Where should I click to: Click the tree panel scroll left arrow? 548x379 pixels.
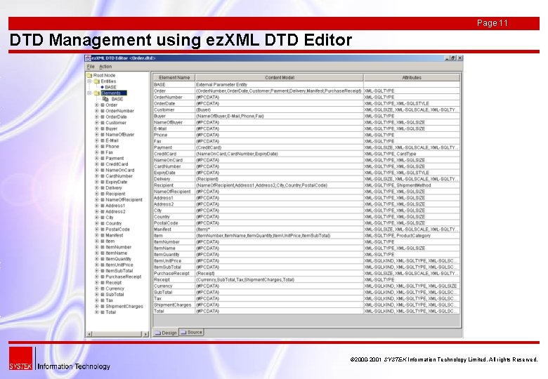pyautogui.click(x=89, y=334)
